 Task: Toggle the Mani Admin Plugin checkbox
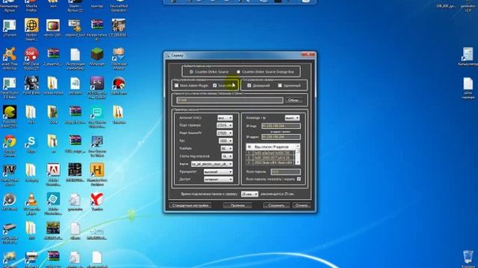tap(176, 86)
